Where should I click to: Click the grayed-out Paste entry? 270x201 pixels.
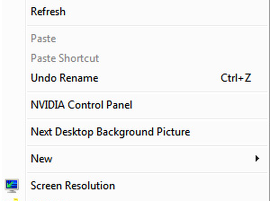pos(43,38)
